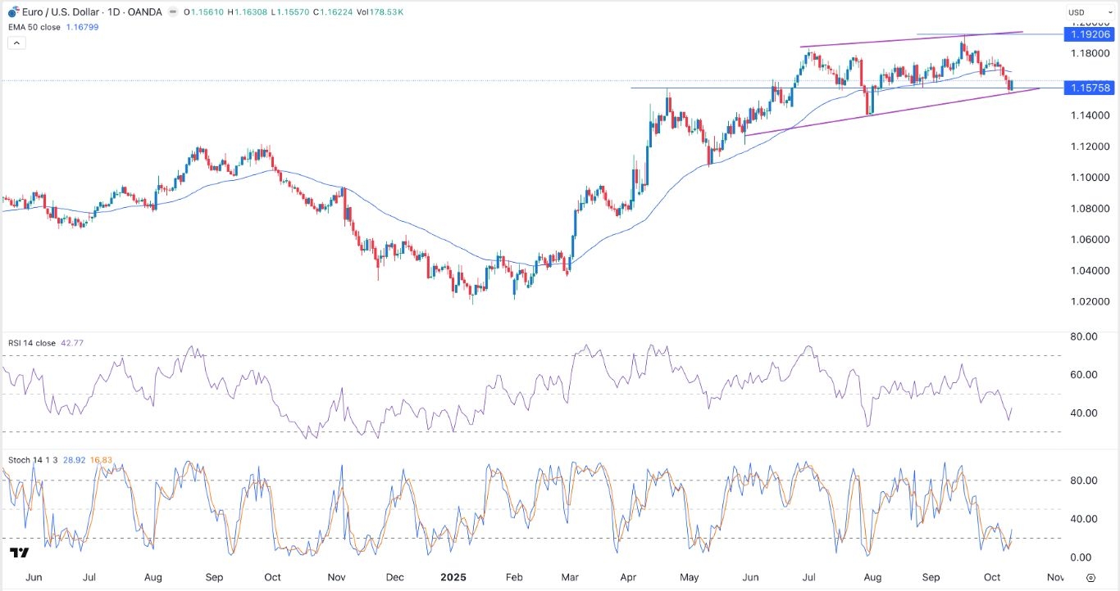Click the gray hide-symbol icon beside OANDA
The height and width of the screenshot is (591, 1120).
172,12
